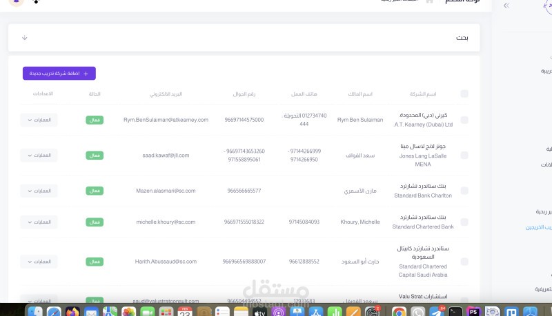Click mobile number 966966569888007
The width and height of the screenshot is (552, 316).
244,262
